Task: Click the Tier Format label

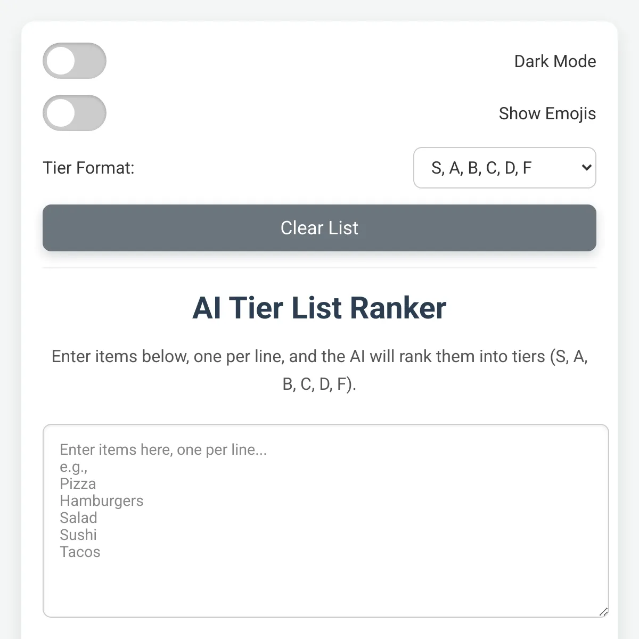Action: coord(88,168)
